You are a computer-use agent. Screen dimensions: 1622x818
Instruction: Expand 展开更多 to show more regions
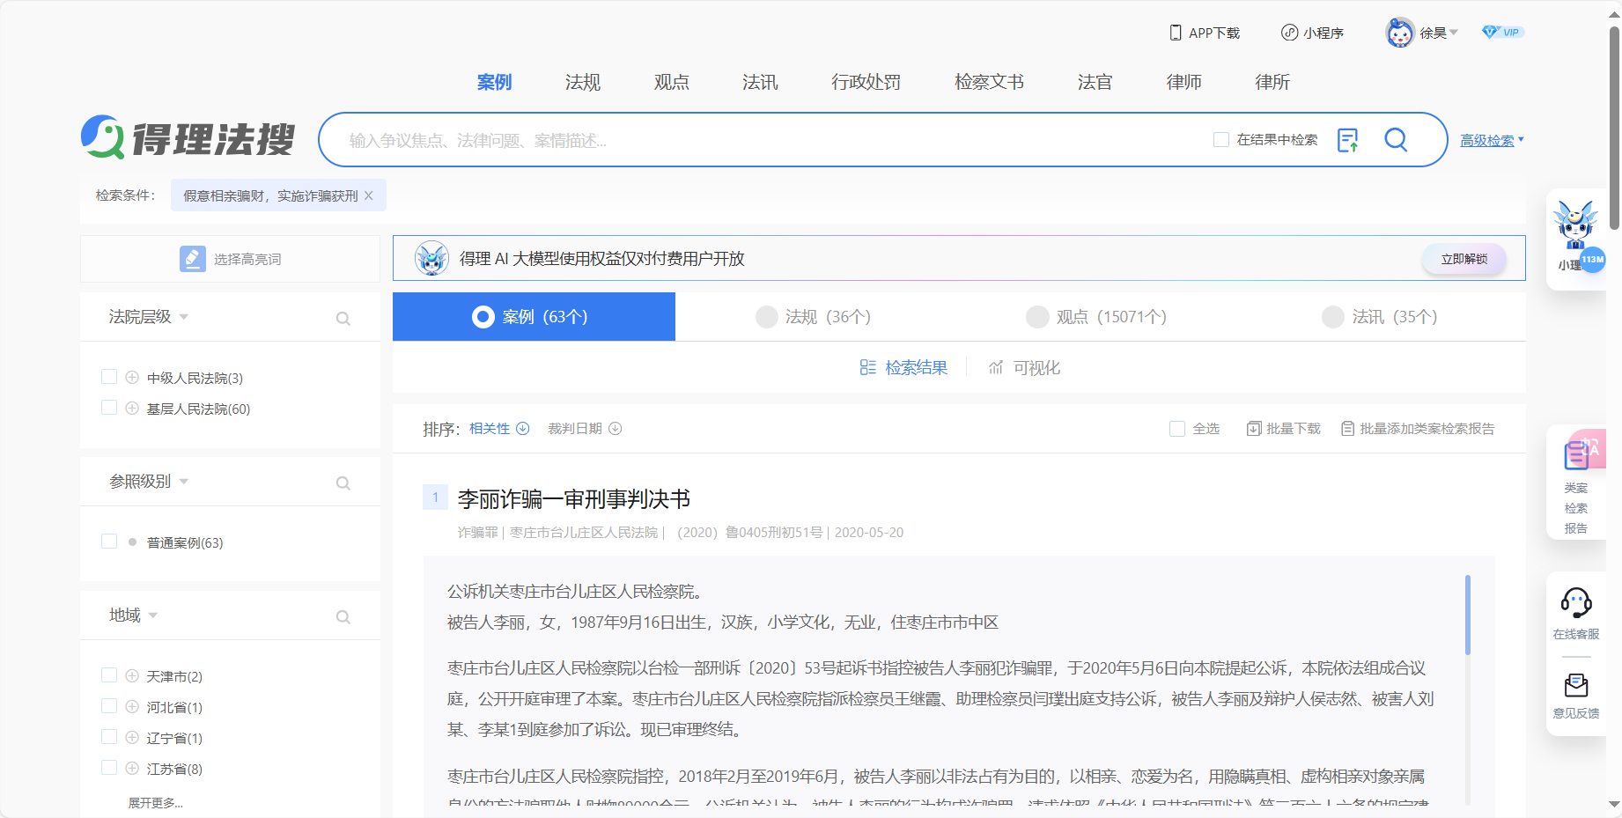pyautogui.click(x=157, y=802)
